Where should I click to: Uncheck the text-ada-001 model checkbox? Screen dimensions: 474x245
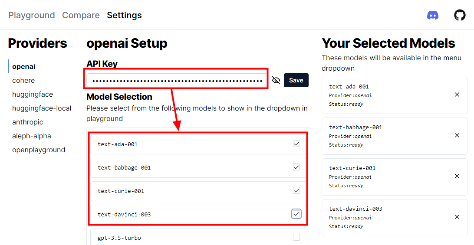point(296,144)
